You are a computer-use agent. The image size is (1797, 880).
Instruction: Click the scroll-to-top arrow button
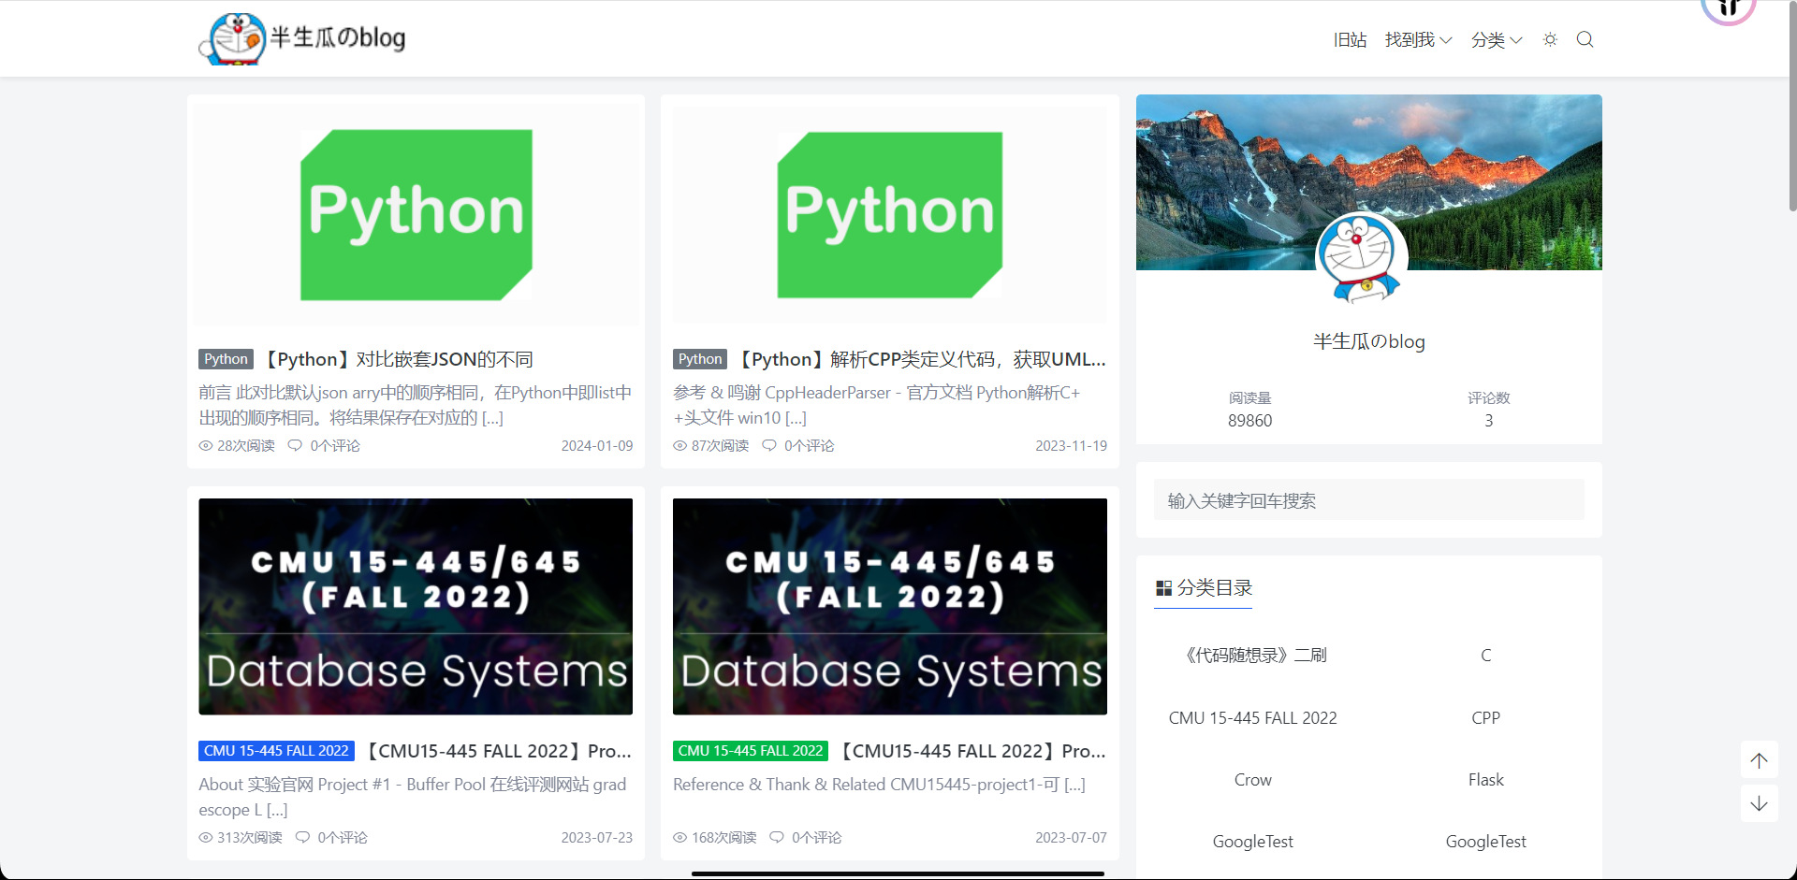(1759, 760)
